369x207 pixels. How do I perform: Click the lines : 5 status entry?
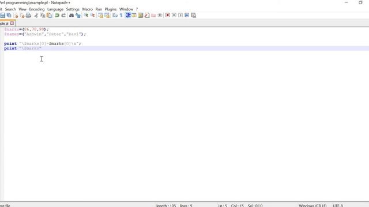(x=186, y=205)
